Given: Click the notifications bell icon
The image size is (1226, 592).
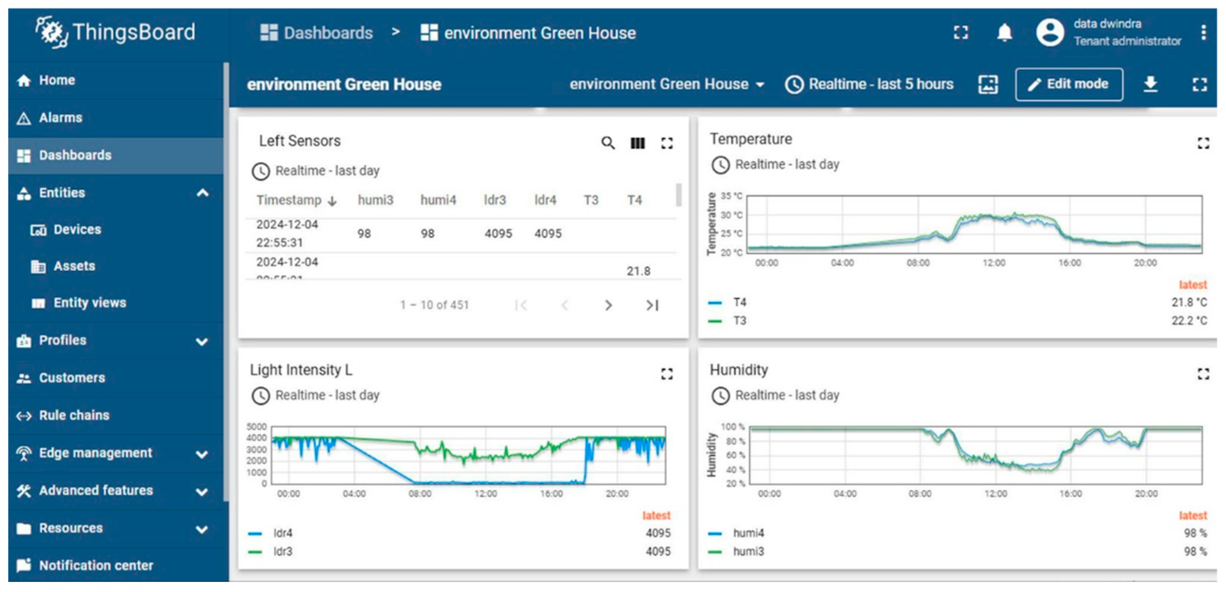Looking at the screenshot, I should point(1004,32).
